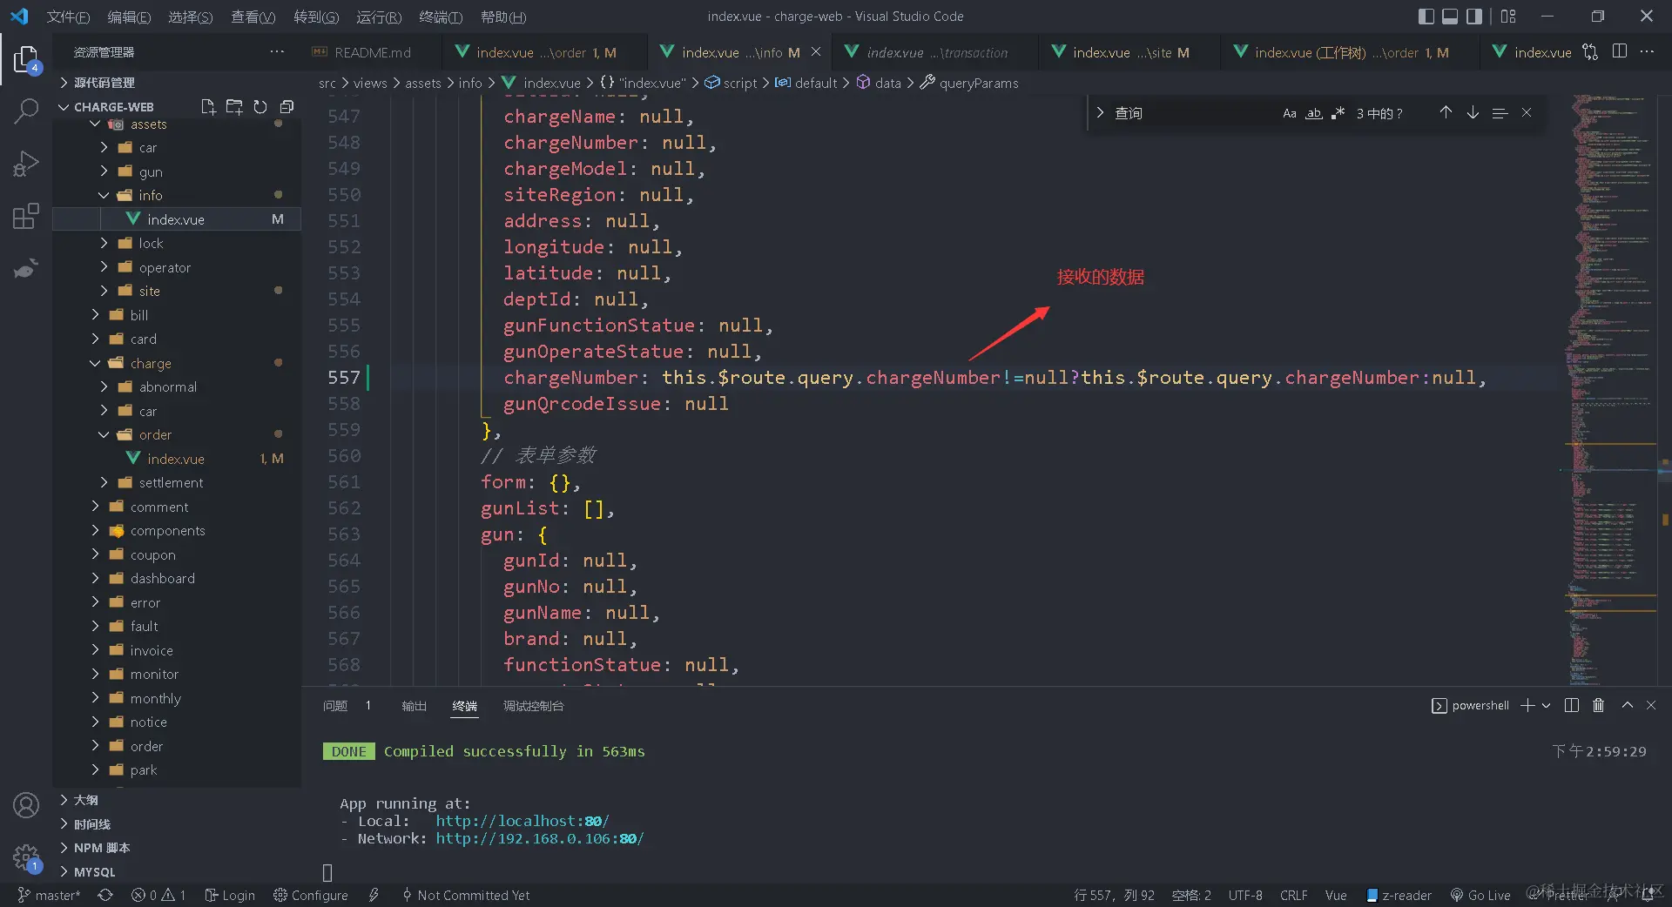Click Go Live in status bar
1672x907 pixels.
click(1480, 895)
